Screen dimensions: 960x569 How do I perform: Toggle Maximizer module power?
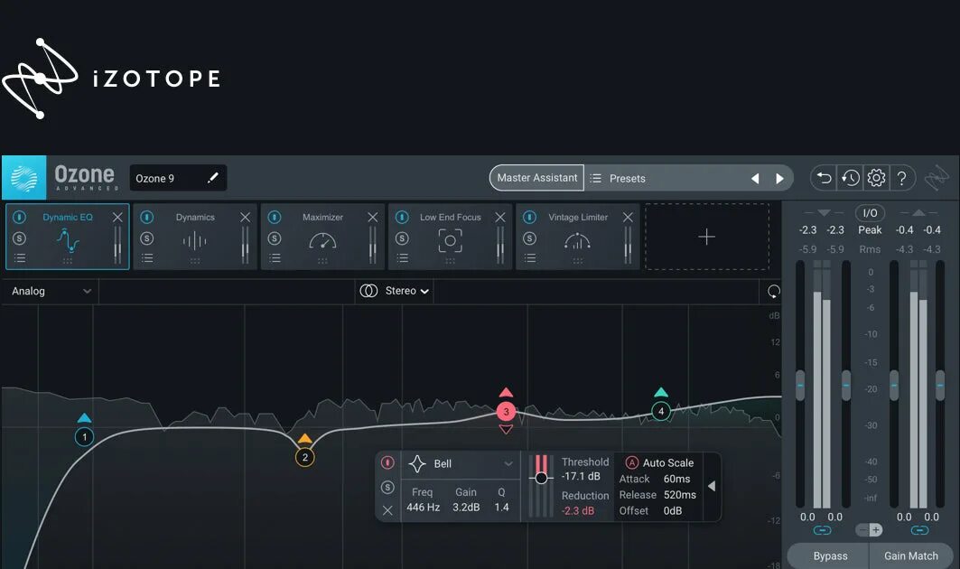coord(275,217)
